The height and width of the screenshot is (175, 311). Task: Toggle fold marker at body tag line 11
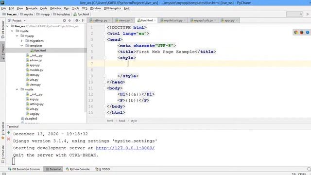(x=104, y=88)
